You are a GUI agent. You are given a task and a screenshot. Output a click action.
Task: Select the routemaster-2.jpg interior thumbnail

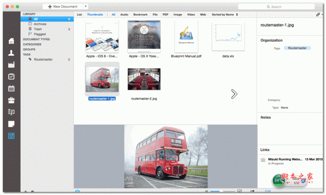144,79
